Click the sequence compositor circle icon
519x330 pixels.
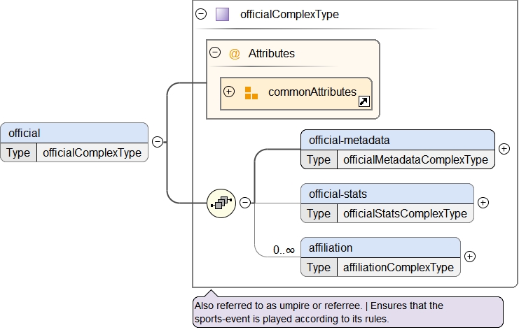[x=221, y=203]
